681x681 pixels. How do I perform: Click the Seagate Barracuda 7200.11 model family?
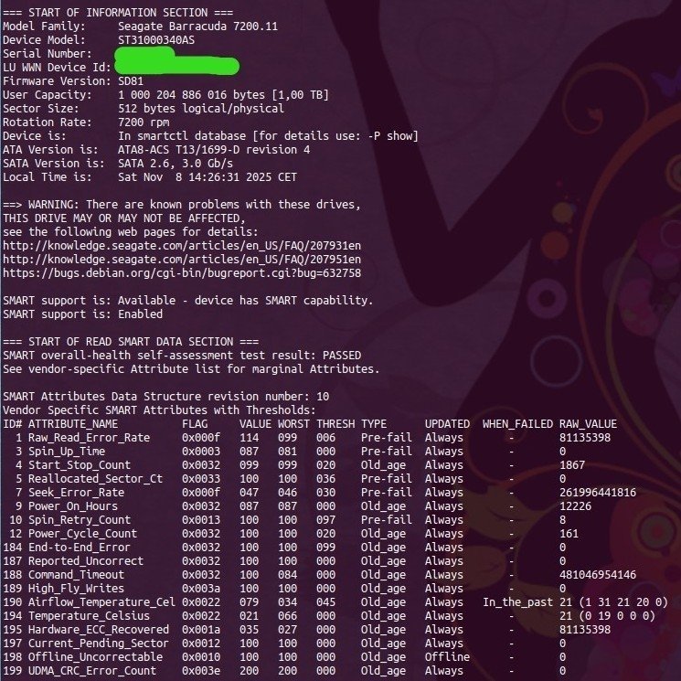(197, 27)
